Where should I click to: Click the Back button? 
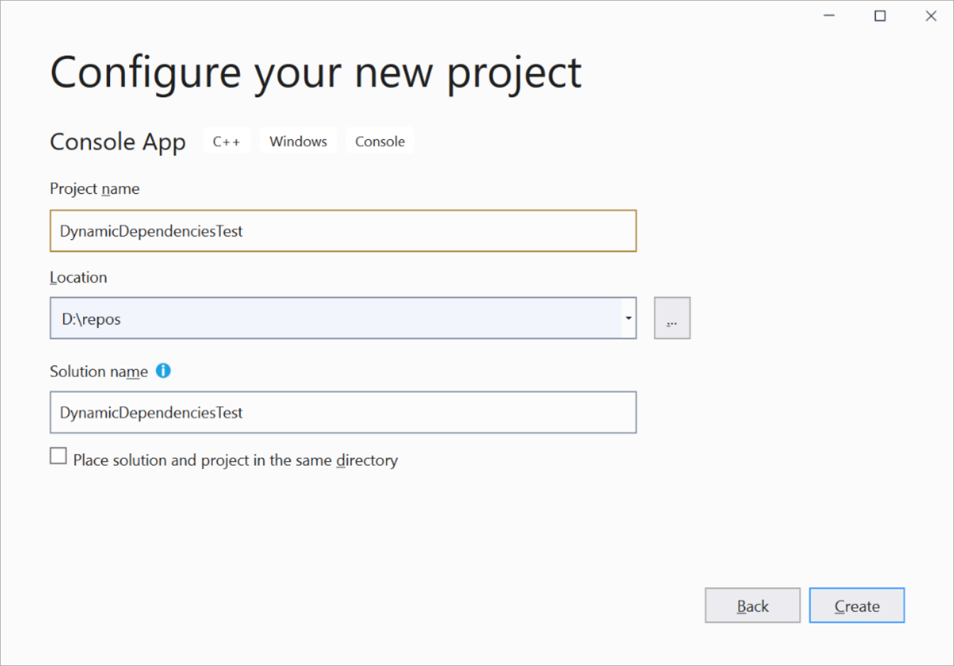752,606
